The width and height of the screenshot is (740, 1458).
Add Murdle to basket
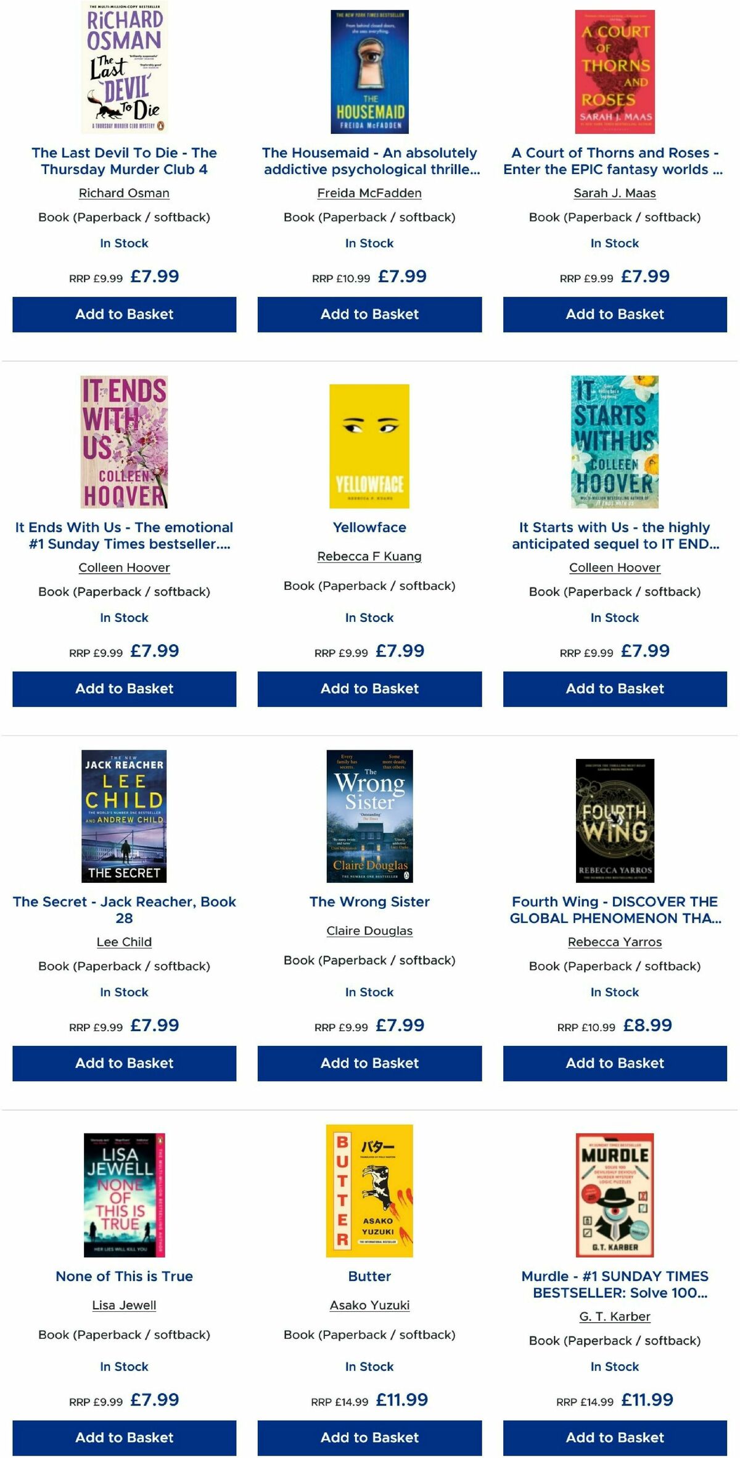pyautogui.click(x=615, y=1438)
